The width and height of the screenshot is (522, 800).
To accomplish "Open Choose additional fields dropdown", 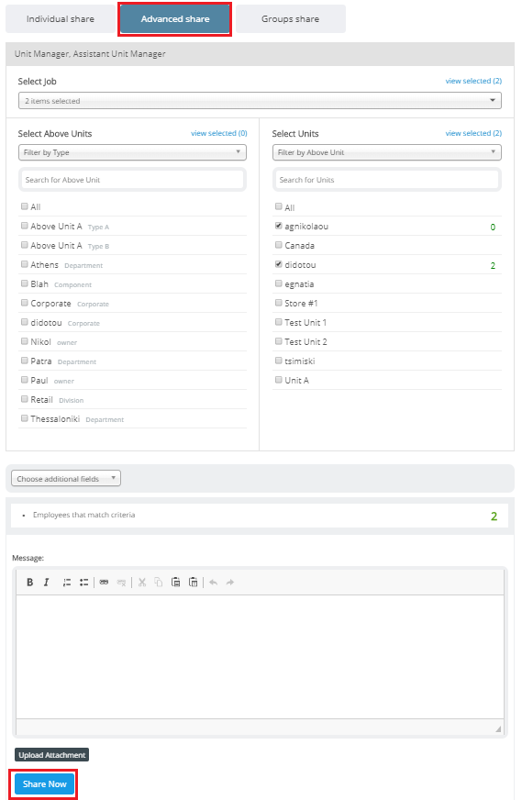I will point(66,478).
